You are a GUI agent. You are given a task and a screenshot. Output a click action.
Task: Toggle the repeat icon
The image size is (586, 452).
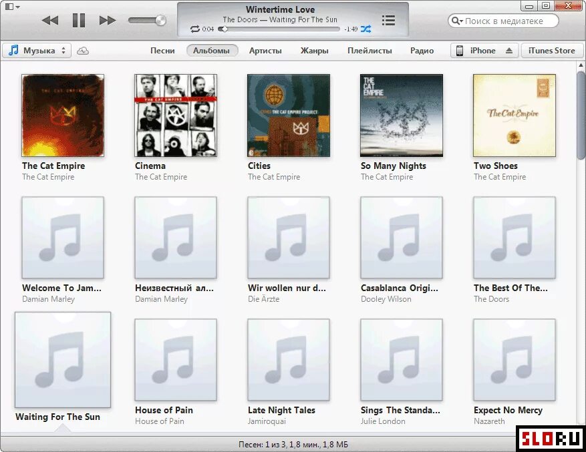[x=195, y=29]
